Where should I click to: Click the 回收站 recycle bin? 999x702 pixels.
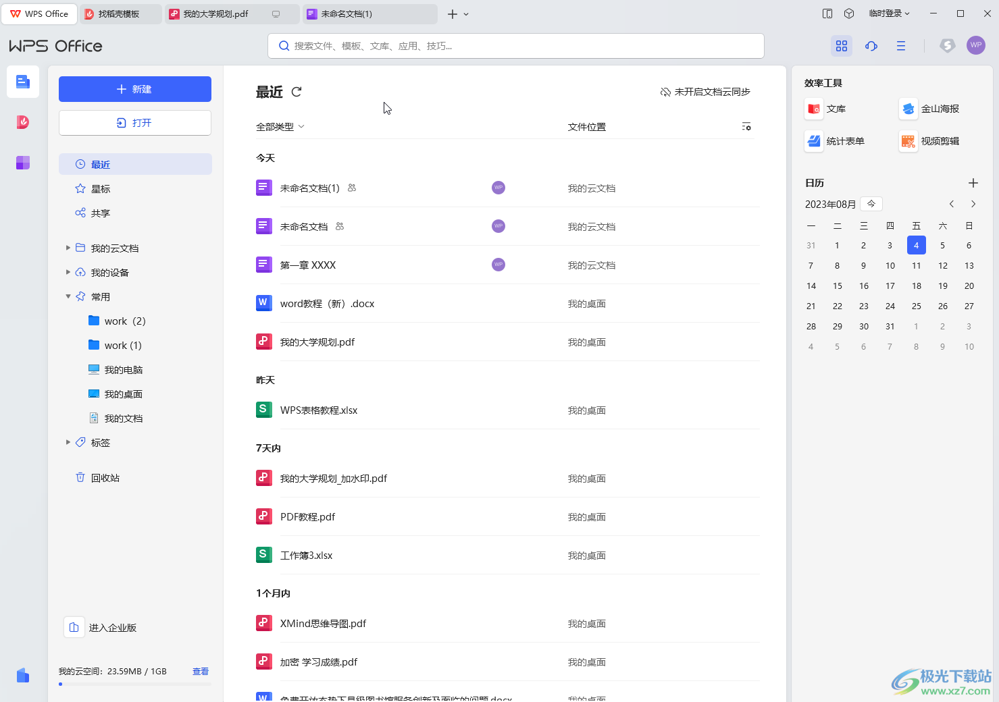(x=98, y=478)
